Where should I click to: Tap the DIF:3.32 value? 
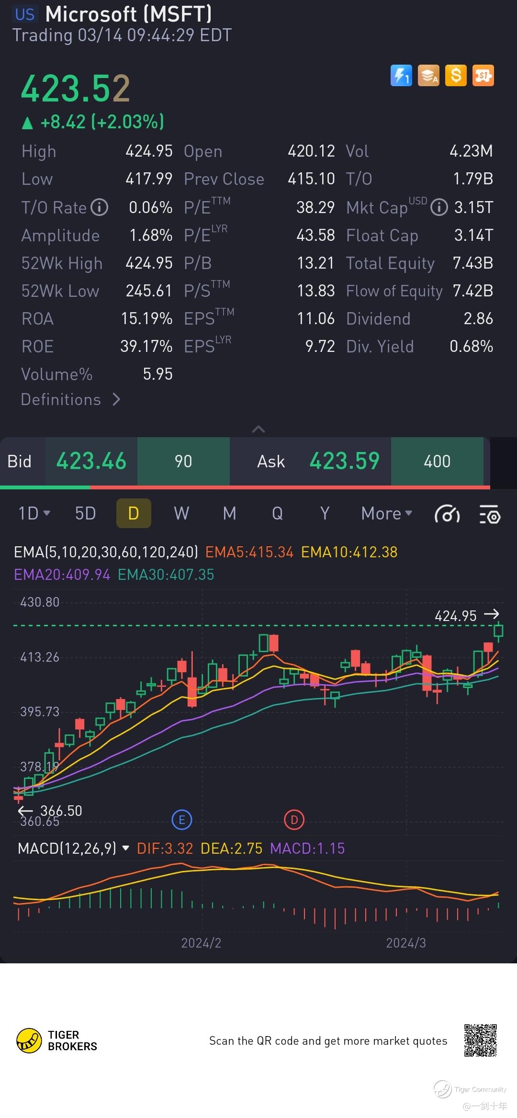pyautogui.click(x=165, y=848)
